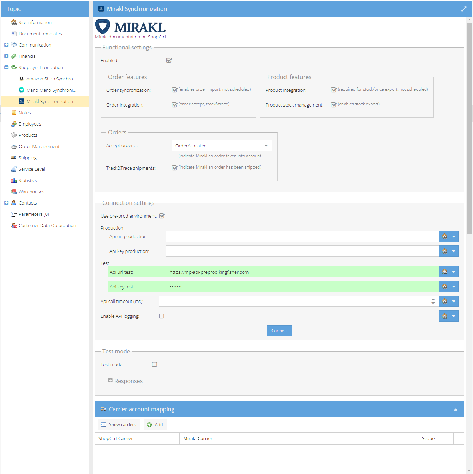Click Mirakl Synchronization tree icon

(x=22, y=101)
